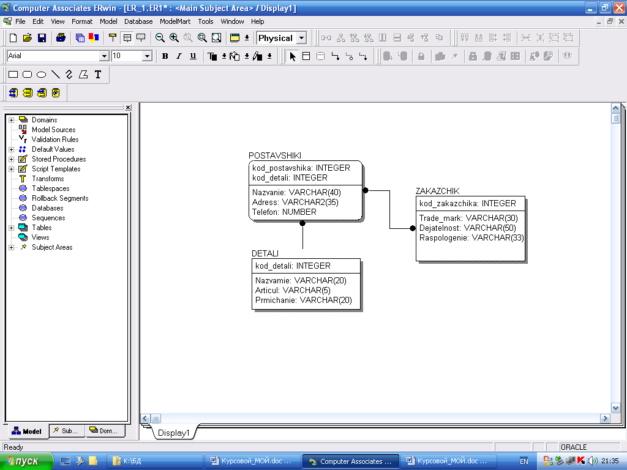This screenshot has height=470, width=627.
Task: Expand the Tables tree node
Action: [11, 228]
